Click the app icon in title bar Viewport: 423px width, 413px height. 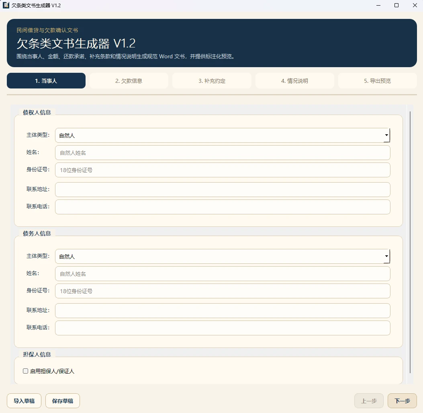tap(6, 5)
